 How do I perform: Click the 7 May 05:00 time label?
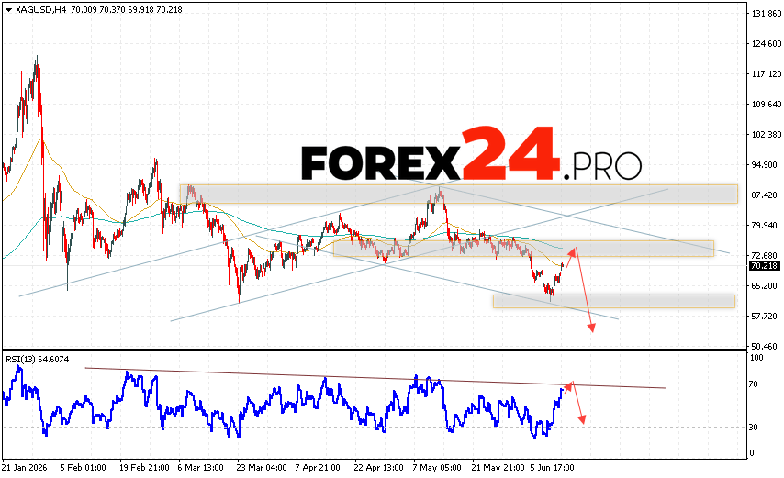pyautogui.click(x=436, y=468)
